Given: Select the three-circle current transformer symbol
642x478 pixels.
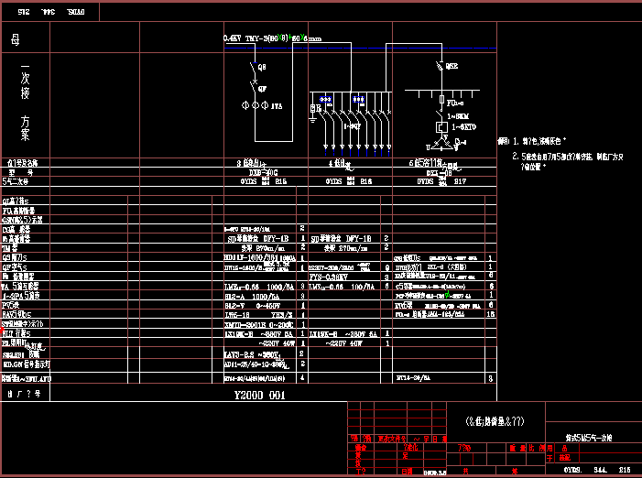Looking at the screenshot, I should point(256,105).
